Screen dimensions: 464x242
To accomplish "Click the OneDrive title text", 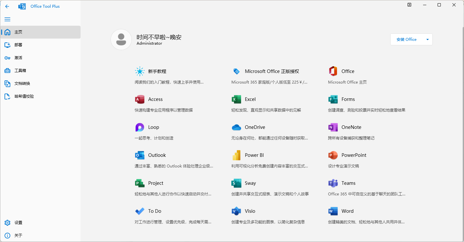I will [255, 127].
